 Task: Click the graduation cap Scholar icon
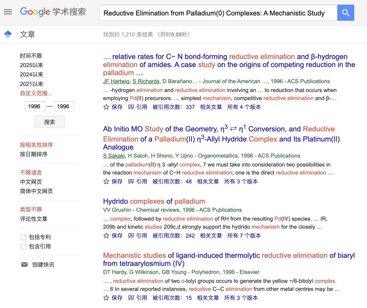click(8, 34)
